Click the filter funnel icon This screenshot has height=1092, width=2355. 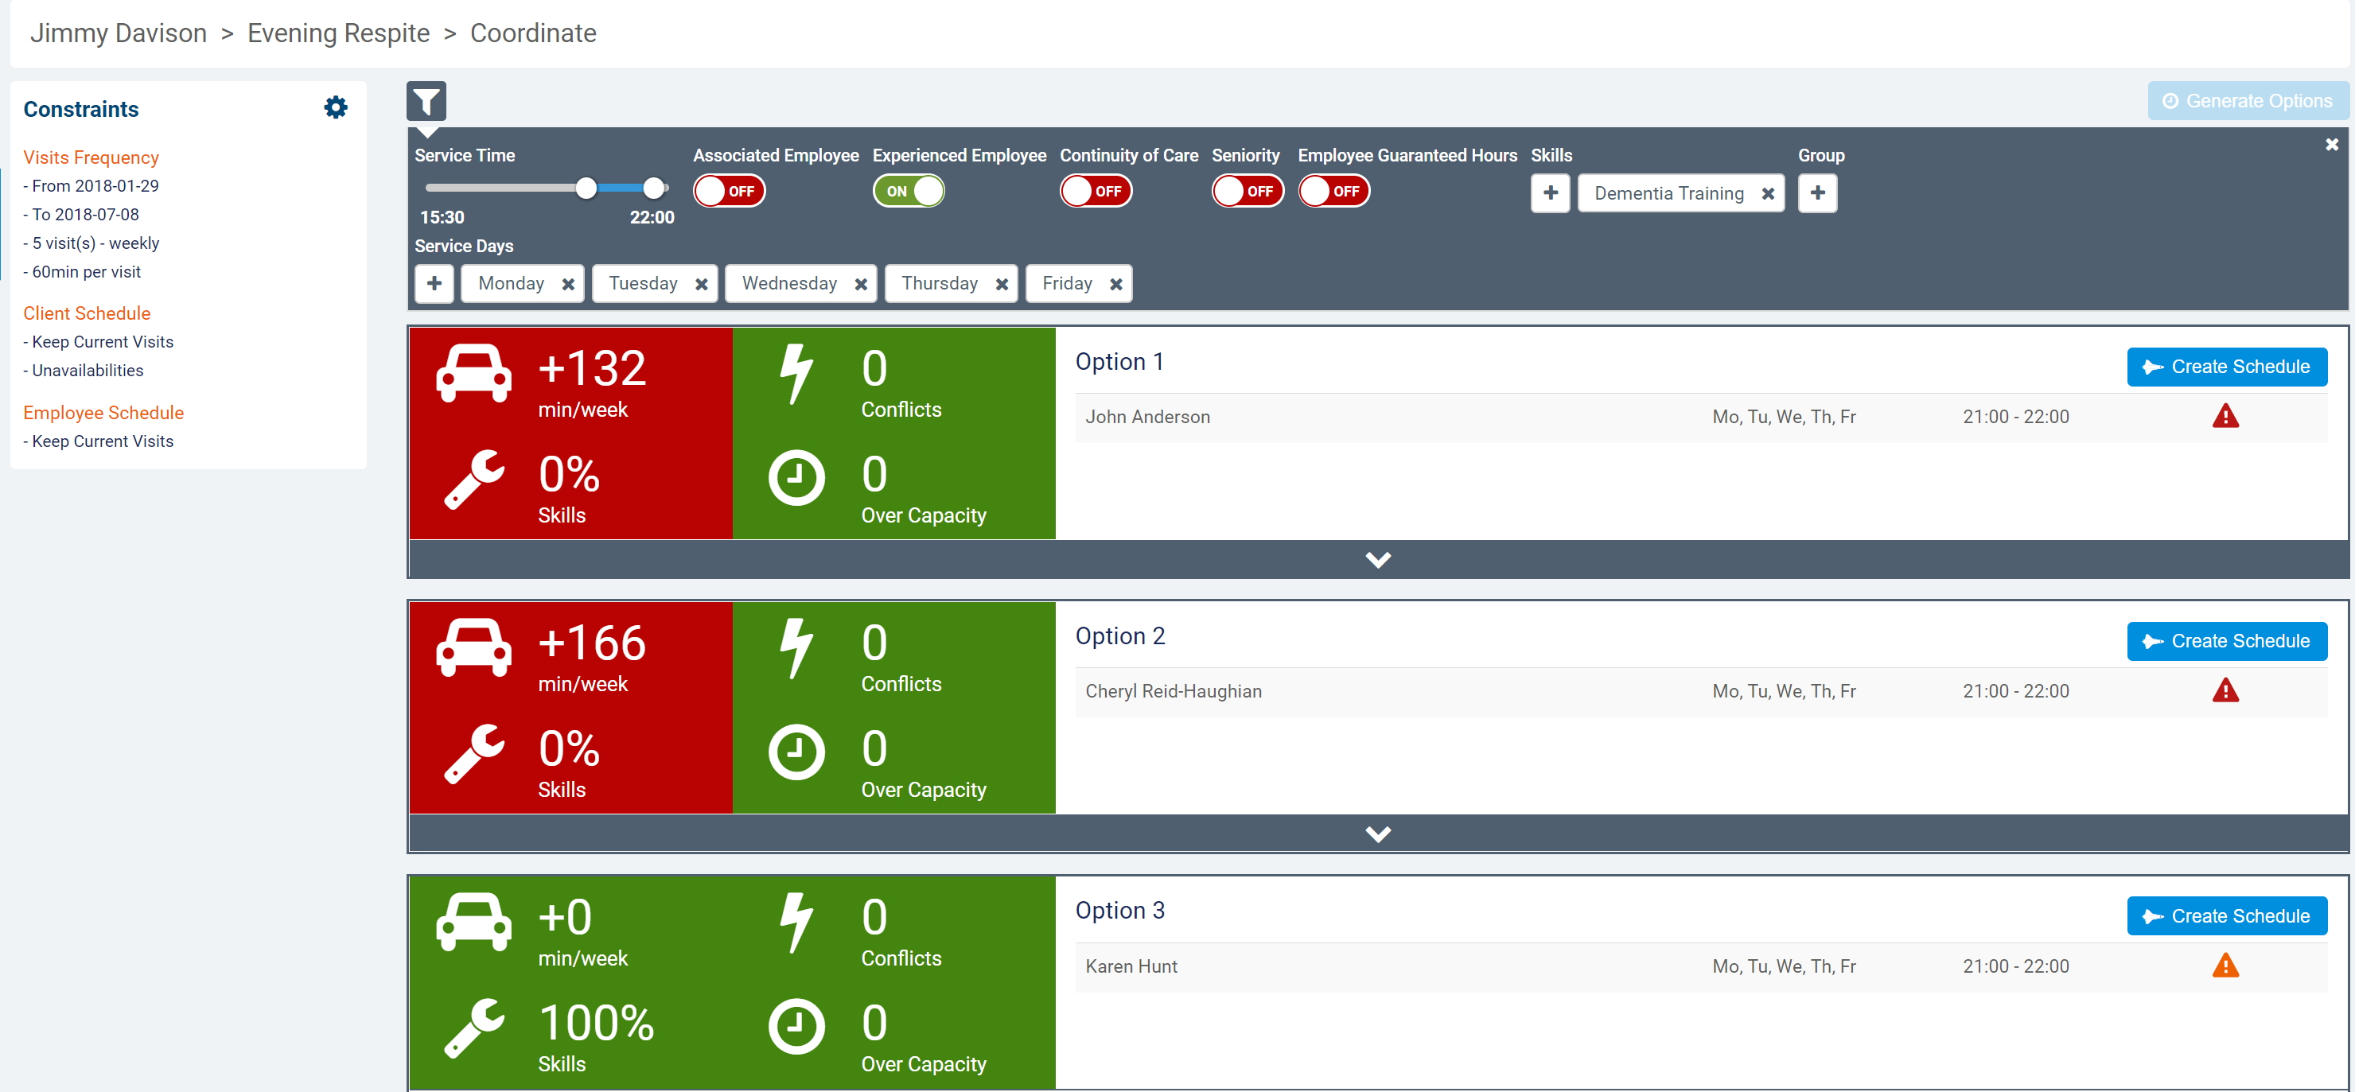tap(426, 102)
